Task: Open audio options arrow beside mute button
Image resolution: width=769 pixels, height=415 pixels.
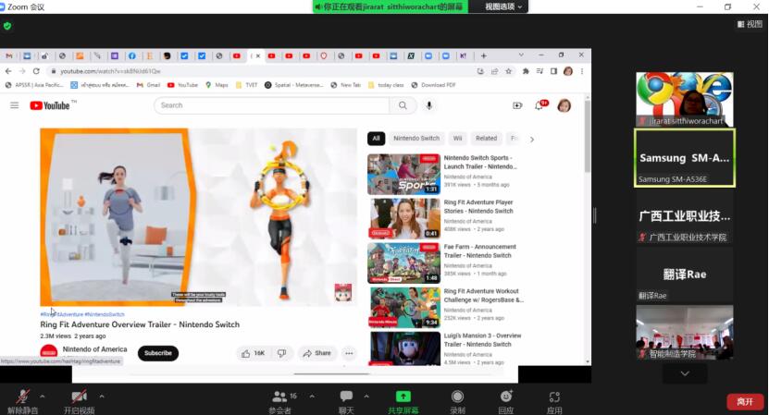Action: 43,396
